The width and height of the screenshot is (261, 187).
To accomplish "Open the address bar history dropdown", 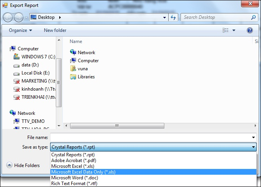I will (x=164, y=17).
